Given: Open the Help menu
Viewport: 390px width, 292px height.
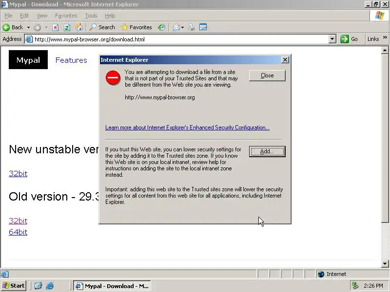Looking at the screenshot, I should click(x=110, y=16).
